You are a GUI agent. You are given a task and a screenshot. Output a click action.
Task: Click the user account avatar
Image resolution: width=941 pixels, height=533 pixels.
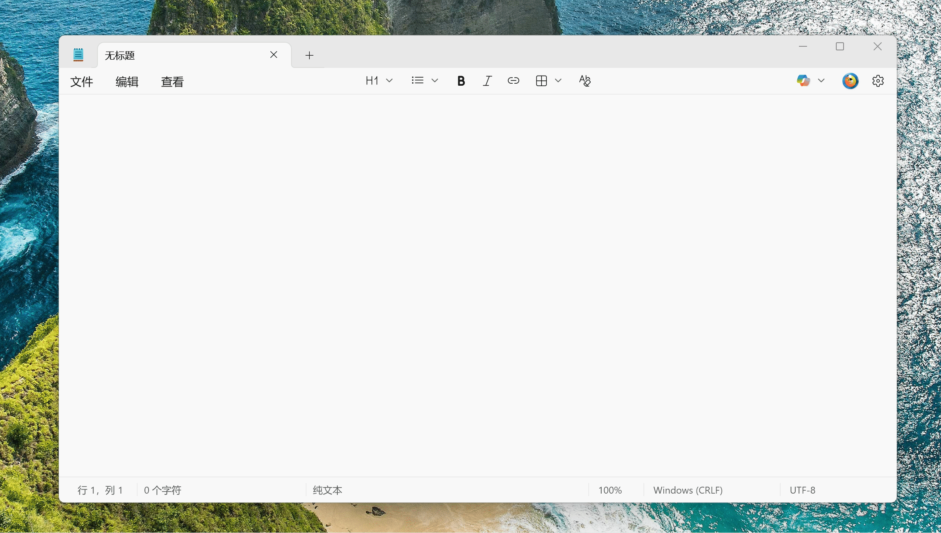point(850,81)
